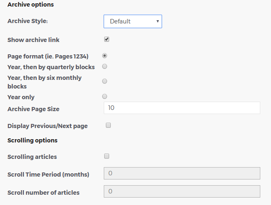Image resolution: width=271 pixels, height=205 pixels.
Task: Tick the Scrolling articles checkbox
Action: click(x=107, y=156)
